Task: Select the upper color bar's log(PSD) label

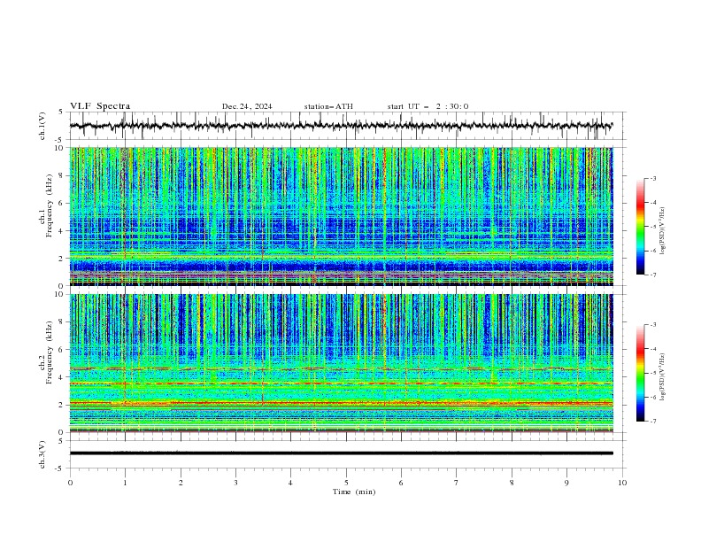Action: point(663,231)
